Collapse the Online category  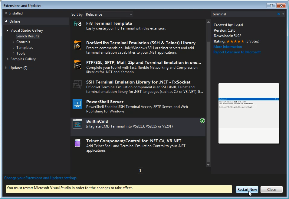pyautogui.click(x=6, y=21)
